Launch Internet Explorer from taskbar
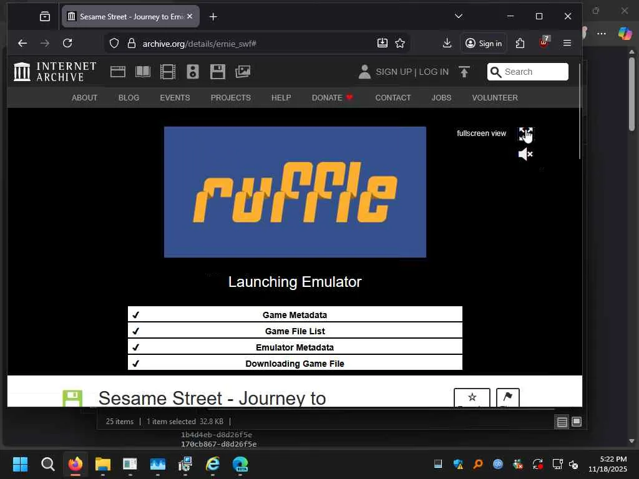639x479 pixels. [212, 464]
